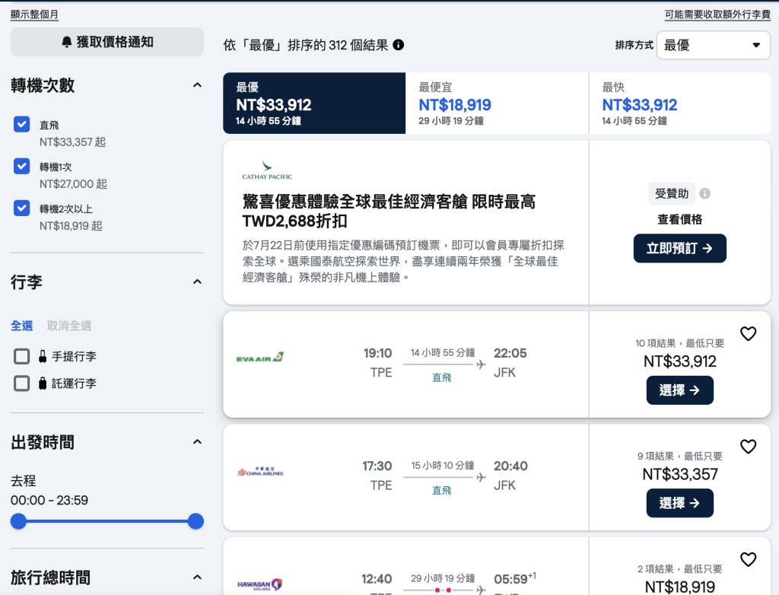Open the 顯示整個月 link
This screenshot has height=595, width=779.
point(34,14)
